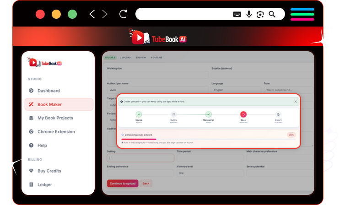This screenshot has width=339, height=205.
Task: Click the Author / pen name field
Action: point(158,90)
